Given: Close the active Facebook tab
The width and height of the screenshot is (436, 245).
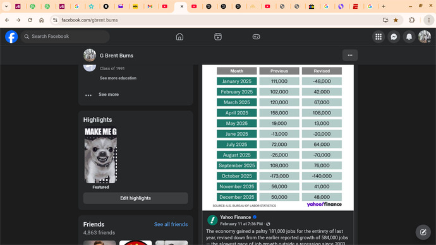Looking at the screenshot, I should (x=182, y=6).
